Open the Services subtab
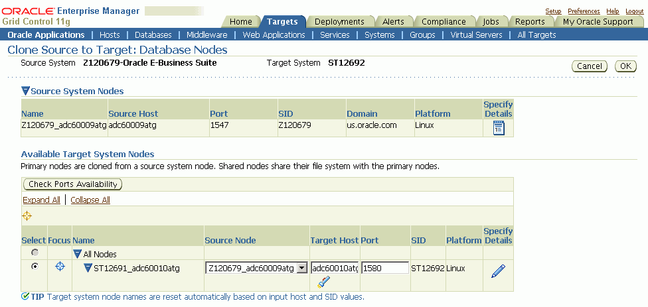The height and width of the screenshot is (307, 648). 335,35
